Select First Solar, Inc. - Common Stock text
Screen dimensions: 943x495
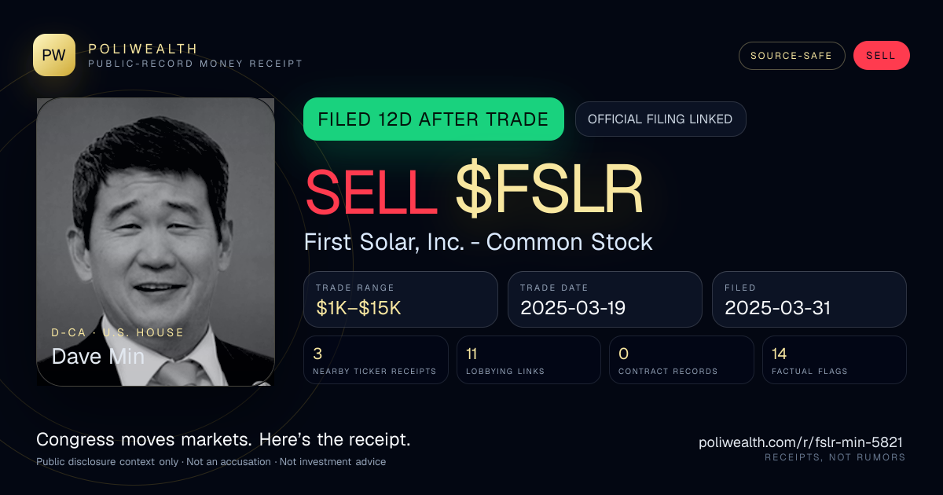479,241
